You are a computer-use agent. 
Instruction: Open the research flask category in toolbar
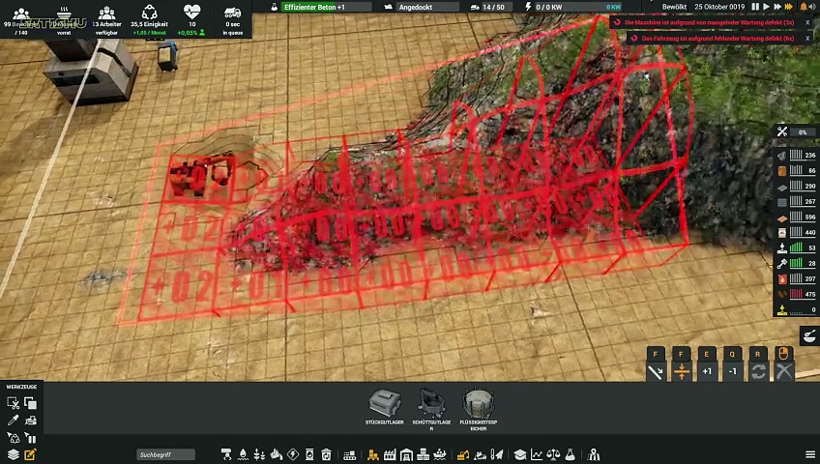click(570, 454)
